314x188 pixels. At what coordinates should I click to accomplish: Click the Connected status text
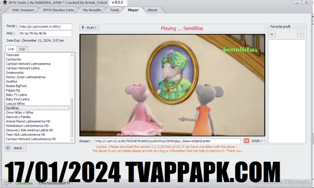(24, 183)
